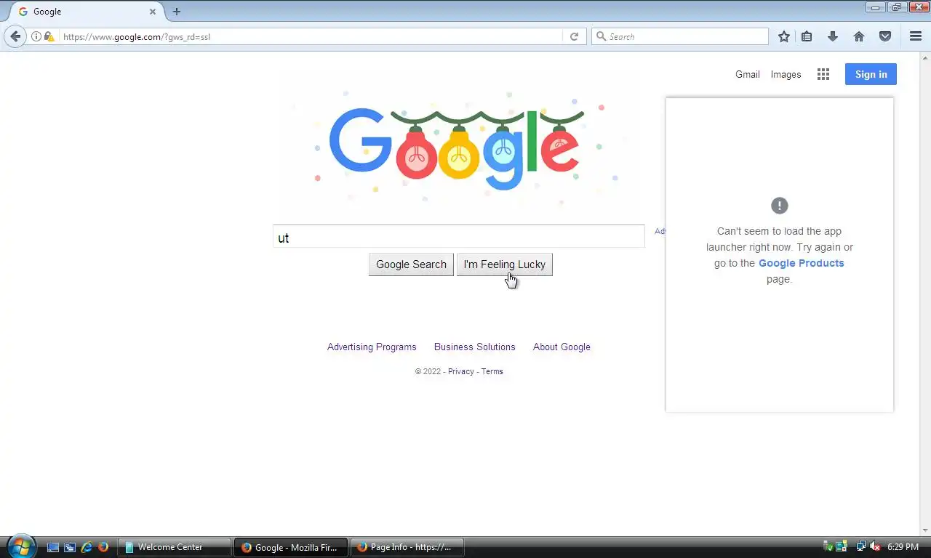
Task: Click I'm Feeling Lucky button
Action: pos(504,264)
